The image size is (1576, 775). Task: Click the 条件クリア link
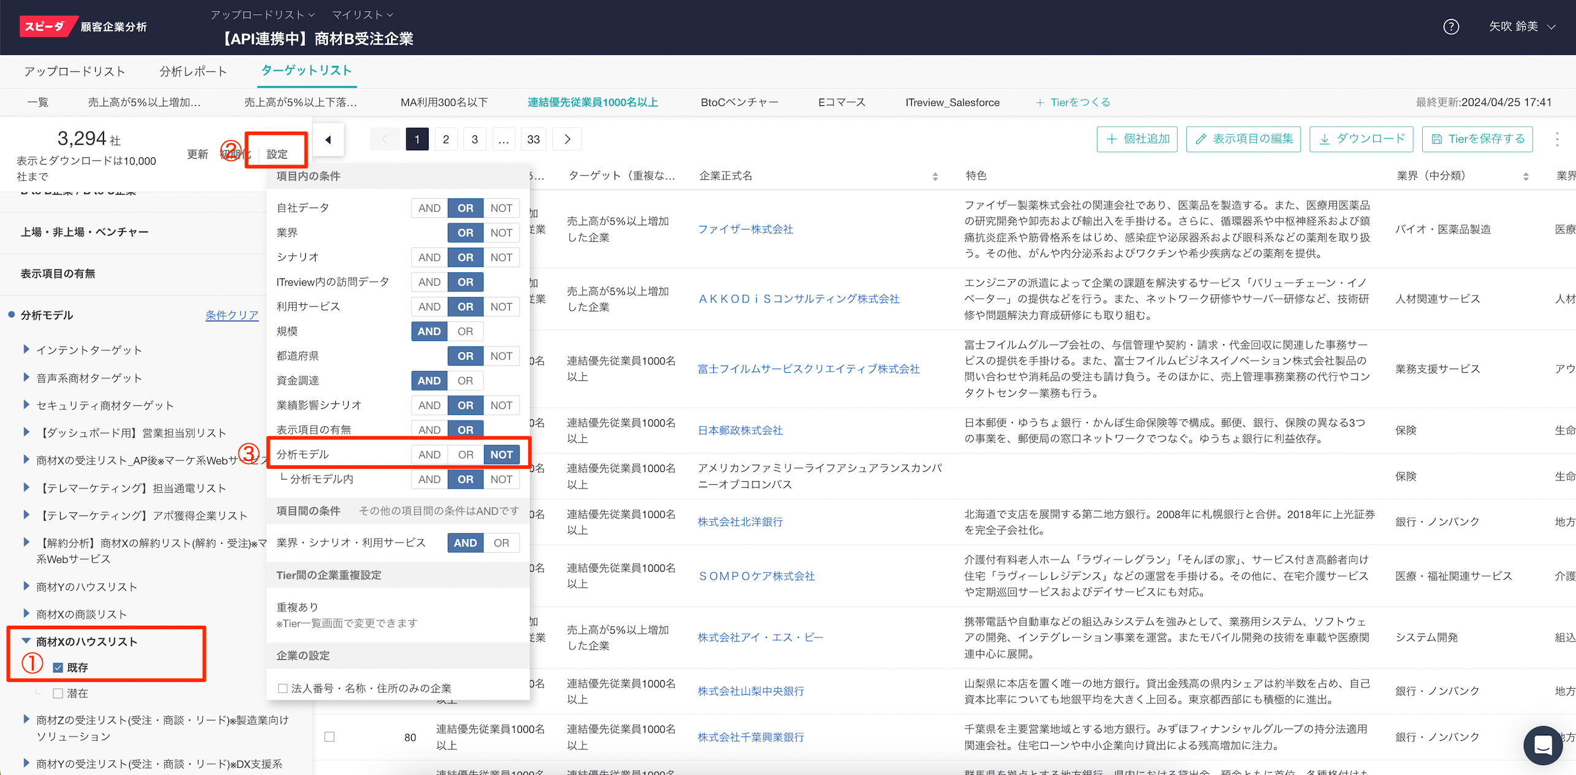point(232,315)
